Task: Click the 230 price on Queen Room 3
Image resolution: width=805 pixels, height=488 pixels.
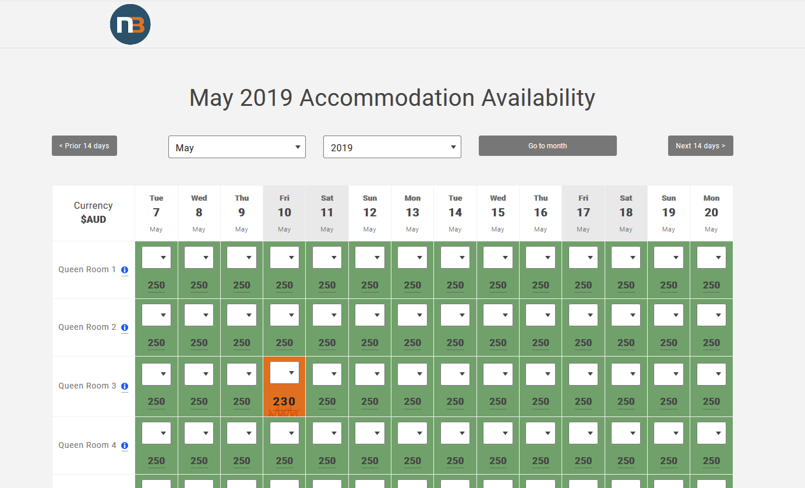Action: coord(284,401)
